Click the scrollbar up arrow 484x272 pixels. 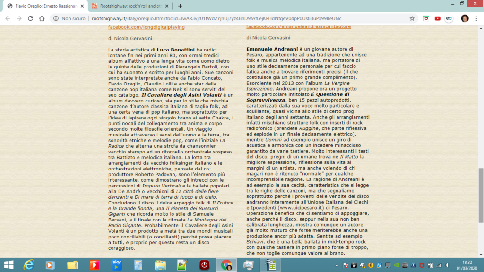click(x=481, y=28)
